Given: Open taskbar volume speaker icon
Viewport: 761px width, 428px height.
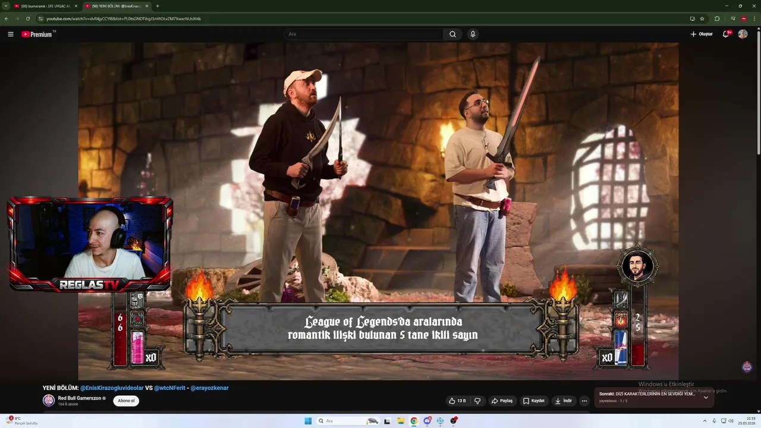Looking at the screenshot, I should tap(731, 421).
